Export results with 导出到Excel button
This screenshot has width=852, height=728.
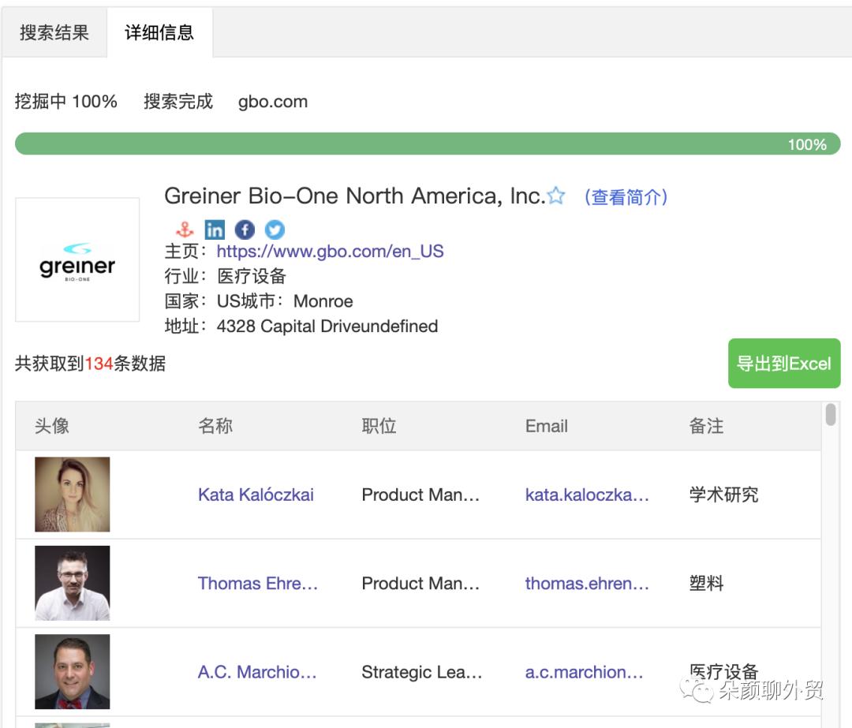pyautogui.click(x=784, y=364)
